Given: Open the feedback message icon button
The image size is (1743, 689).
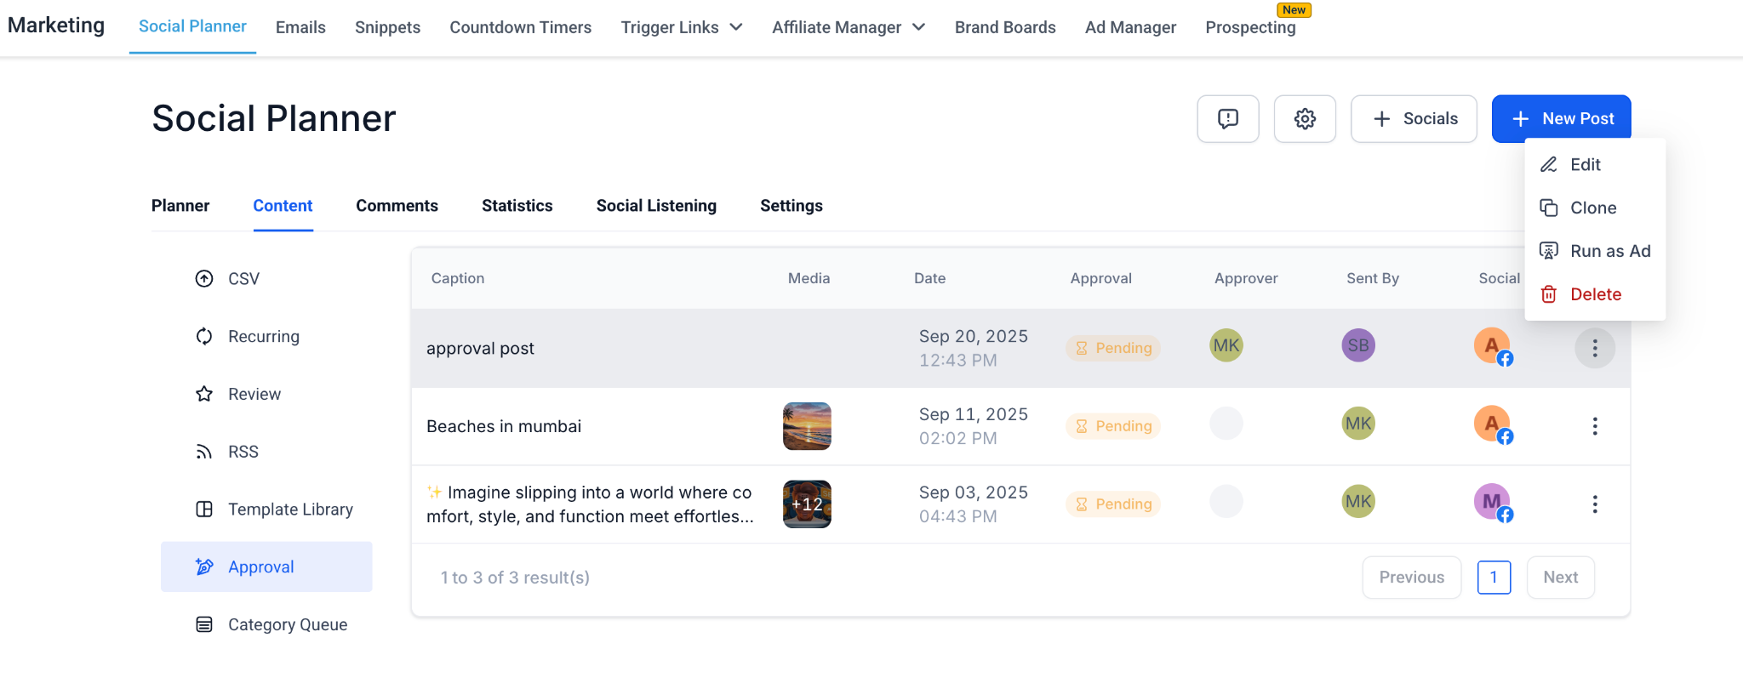Looking at the screenshot, I should click(1227, 119).
